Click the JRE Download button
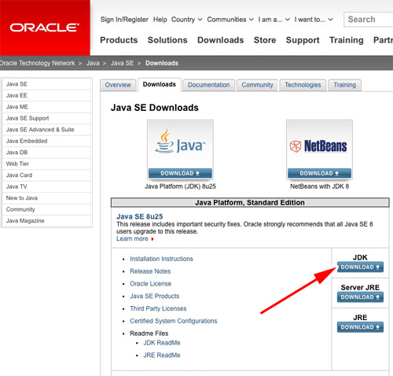This screenshot has width=393, height=376. 360,327
